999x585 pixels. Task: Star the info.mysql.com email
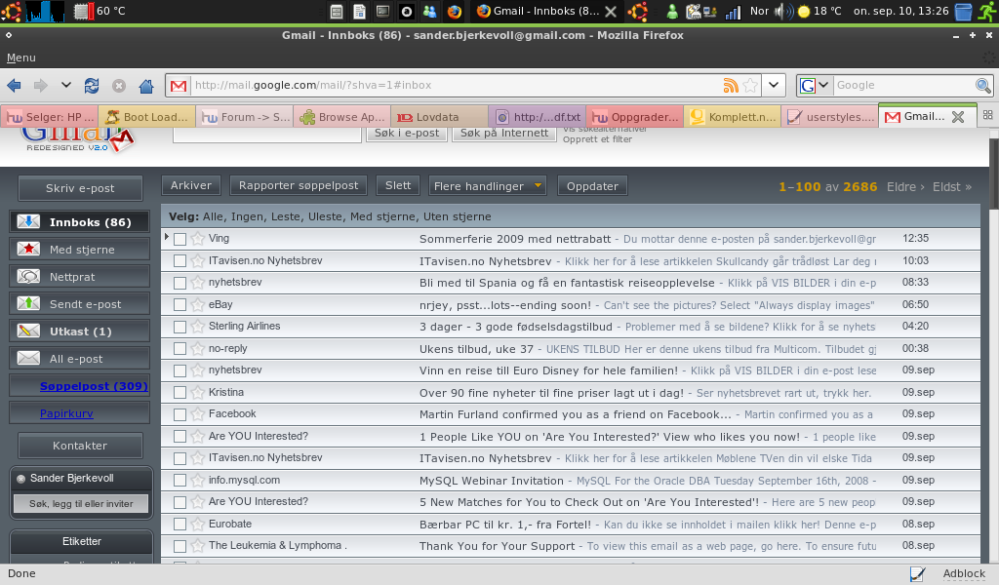197,481
